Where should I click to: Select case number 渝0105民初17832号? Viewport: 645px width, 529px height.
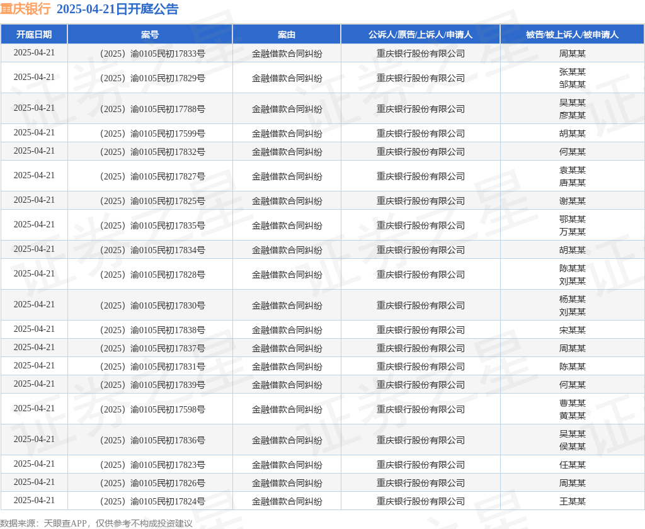point(152,152)
